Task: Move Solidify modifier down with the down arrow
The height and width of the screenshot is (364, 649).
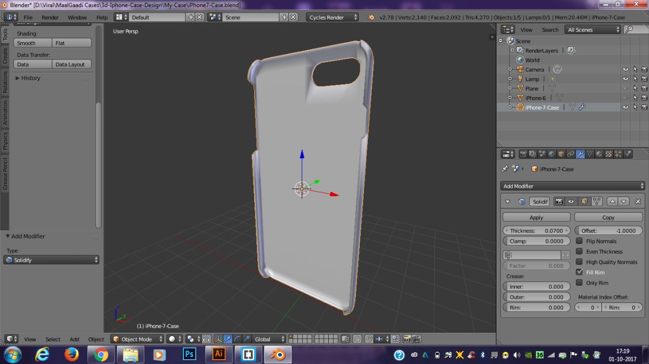Action: [624, 201]
